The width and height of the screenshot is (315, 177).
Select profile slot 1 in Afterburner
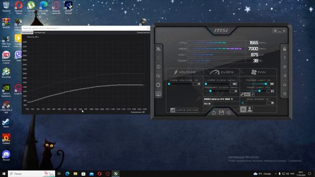[284, 58]
